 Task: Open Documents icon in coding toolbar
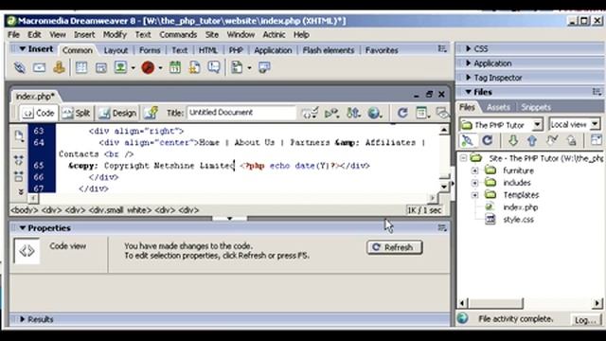[x=19, y=136]
